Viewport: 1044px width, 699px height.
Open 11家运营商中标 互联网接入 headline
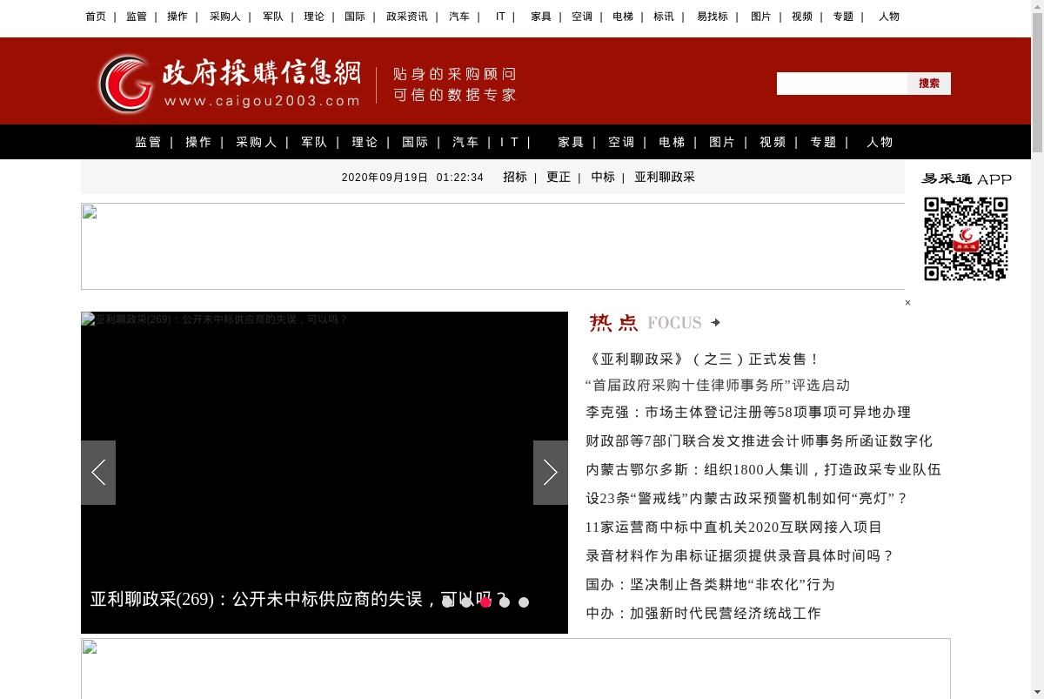734,528
